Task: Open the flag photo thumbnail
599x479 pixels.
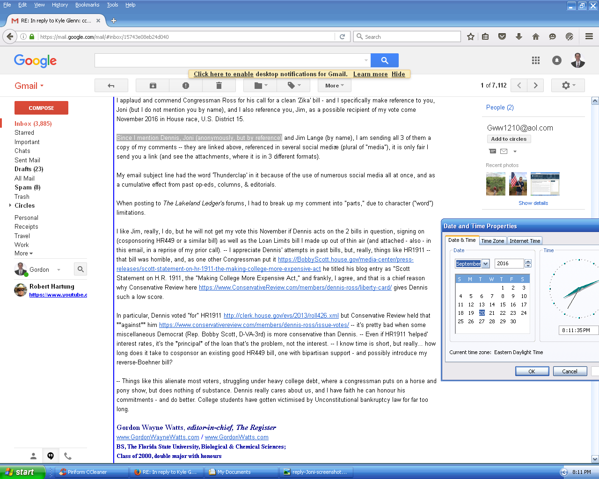Action: pos(518,184)
